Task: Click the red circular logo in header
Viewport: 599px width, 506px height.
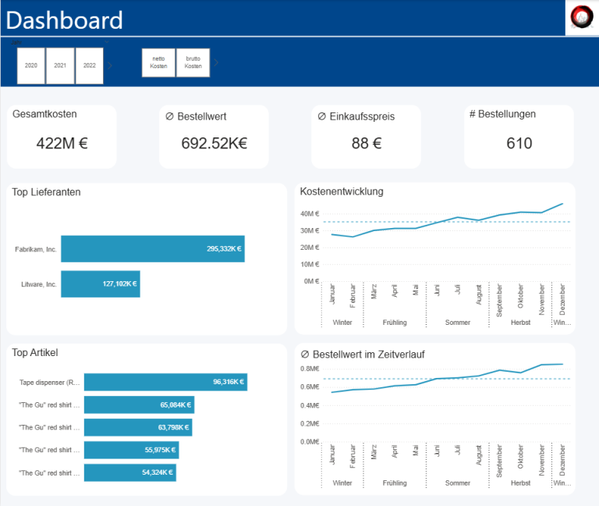Action: click(x=581, y=17)
